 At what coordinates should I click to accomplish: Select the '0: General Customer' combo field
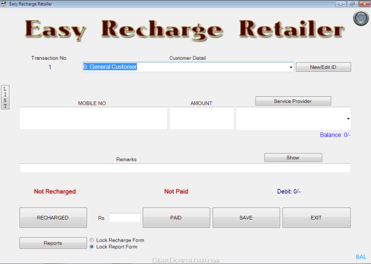(x=188, y=67)
